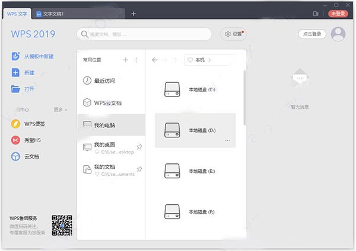Open 常用位置 more options dots
The image size is (356, 251).
(x=136, y=60)
